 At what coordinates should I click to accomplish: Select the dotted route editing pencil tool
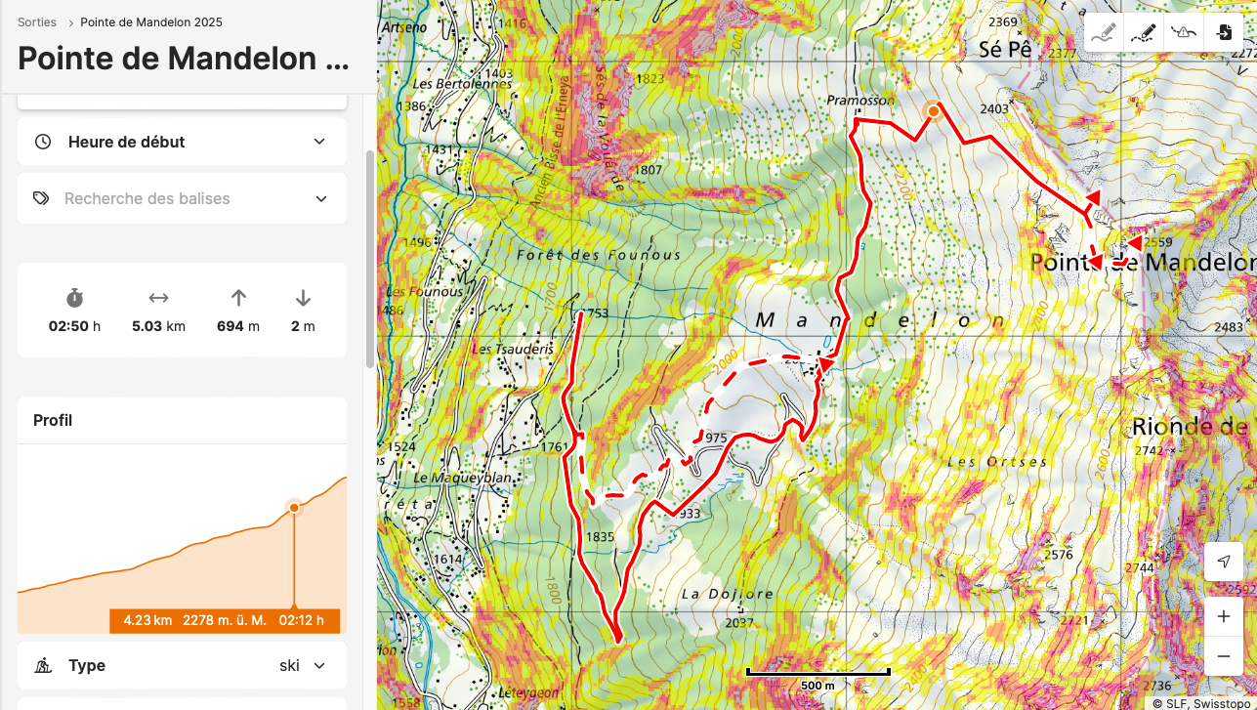pos(1144,32)
